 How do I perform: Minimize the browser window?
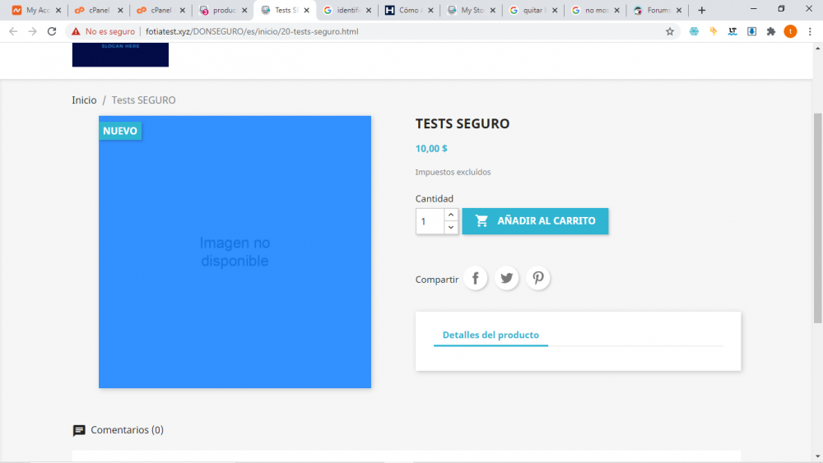[x=754, y=9]
